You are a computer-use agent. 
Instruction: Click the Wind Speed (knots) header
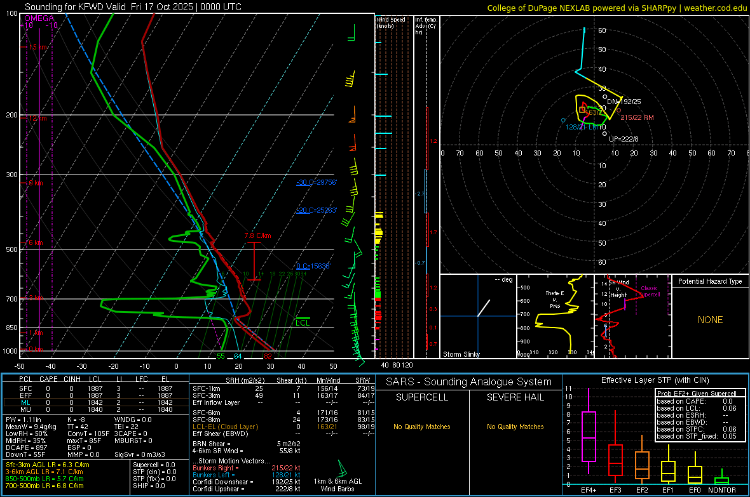[391, 22]
